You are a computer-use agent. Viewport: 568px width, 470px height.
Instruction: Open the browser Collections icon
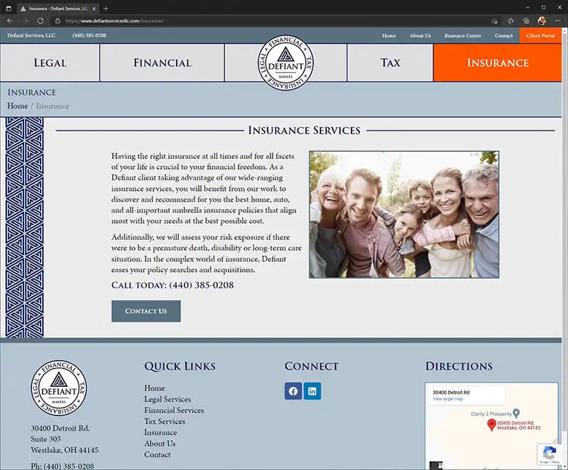pos(526,21)
